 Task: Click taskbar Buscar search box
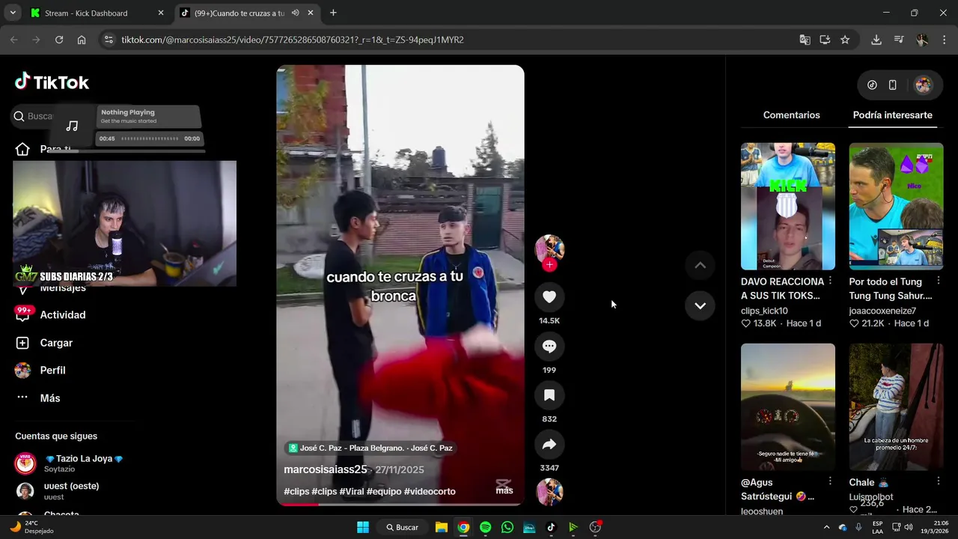click(x=403, y=527)
